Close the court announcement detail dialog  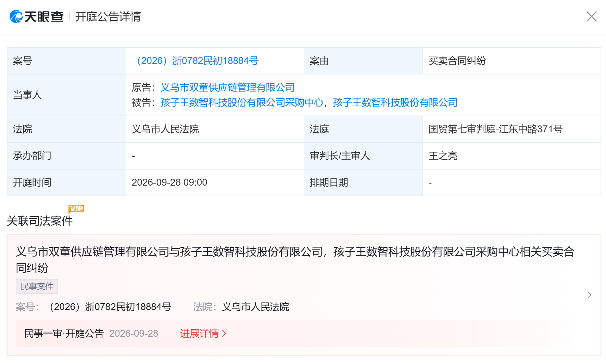tap(591, 16)
